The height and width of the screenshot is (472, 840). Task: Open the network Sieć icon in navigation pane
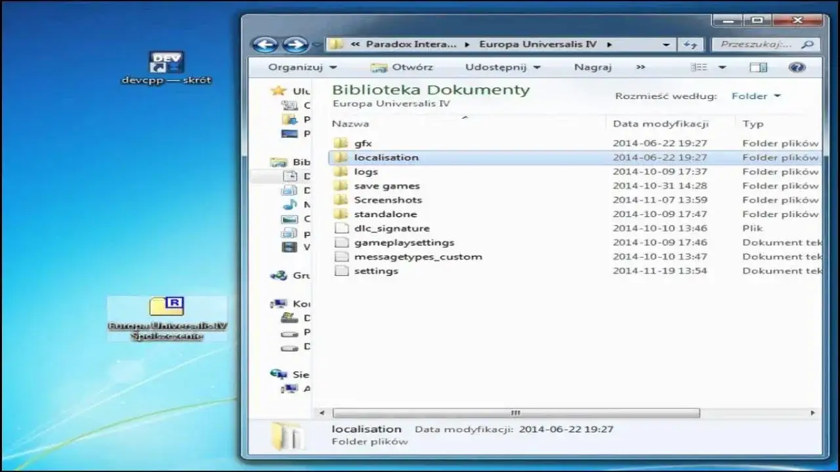(x=279, y=374)
